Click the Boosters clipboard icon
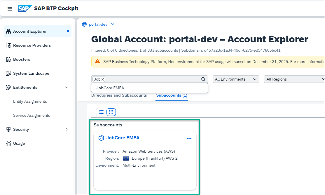Screen dimensions: 325x195 coord(8,59)
